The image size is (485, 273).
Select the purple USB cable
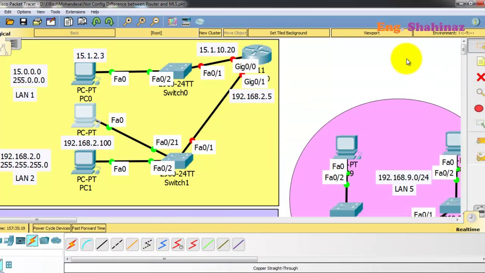238,245
